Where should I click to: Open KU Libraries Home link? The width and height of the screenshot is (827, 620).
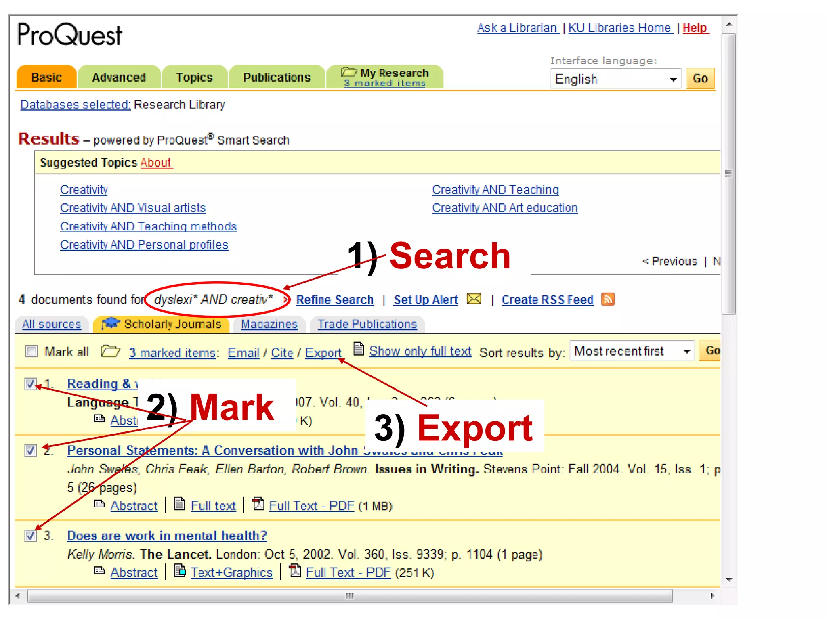[x=621, y=28]
